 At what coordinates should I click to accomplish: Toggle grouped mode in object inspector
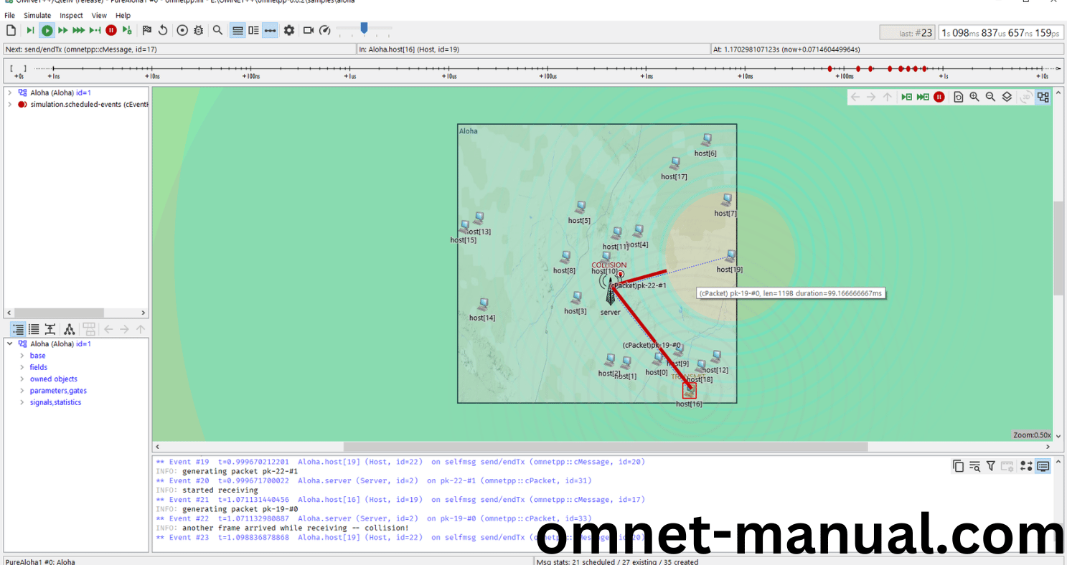point(18,329)
